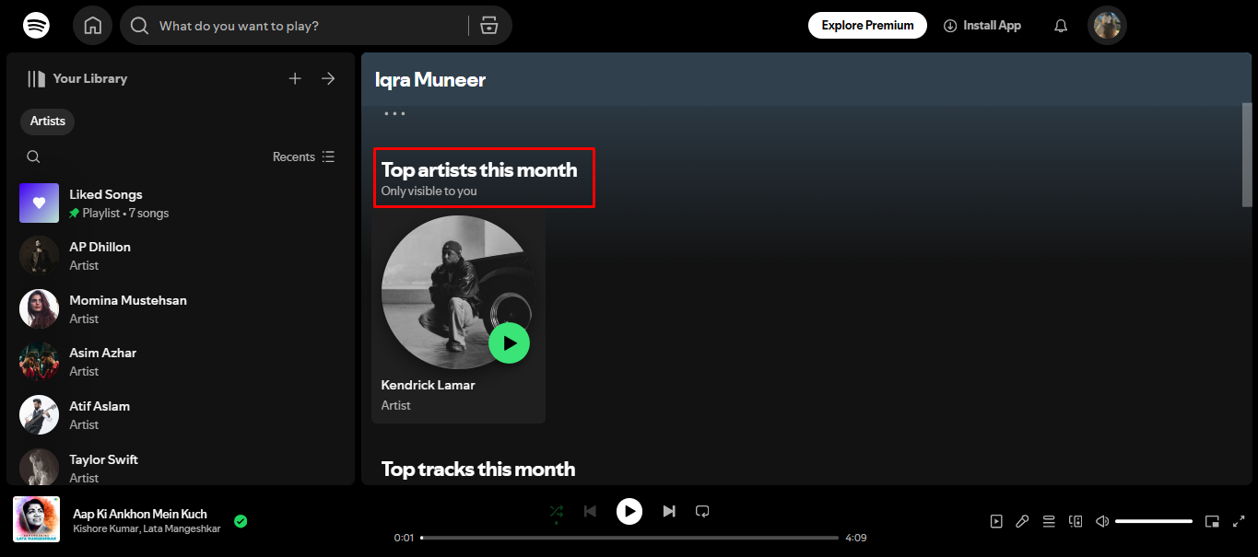This screenshot has height=557, width=1258.
Task: Click the Explore Premium button
Action: click(867, 25)
